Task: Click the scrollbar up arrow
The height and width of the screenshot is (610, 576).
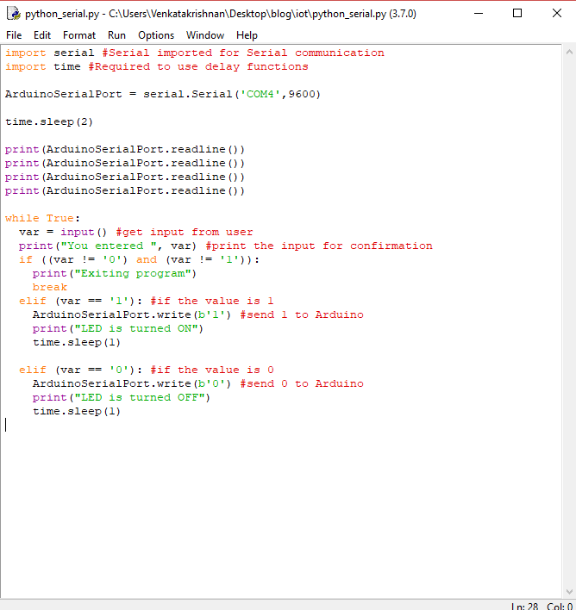Action: click(569, 52)
